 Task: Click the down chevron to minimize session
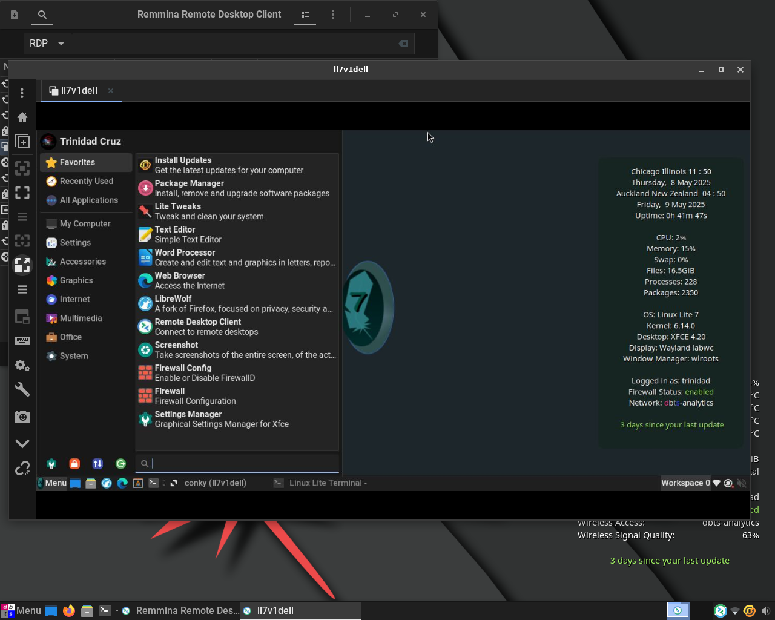(x=22, y=444)
